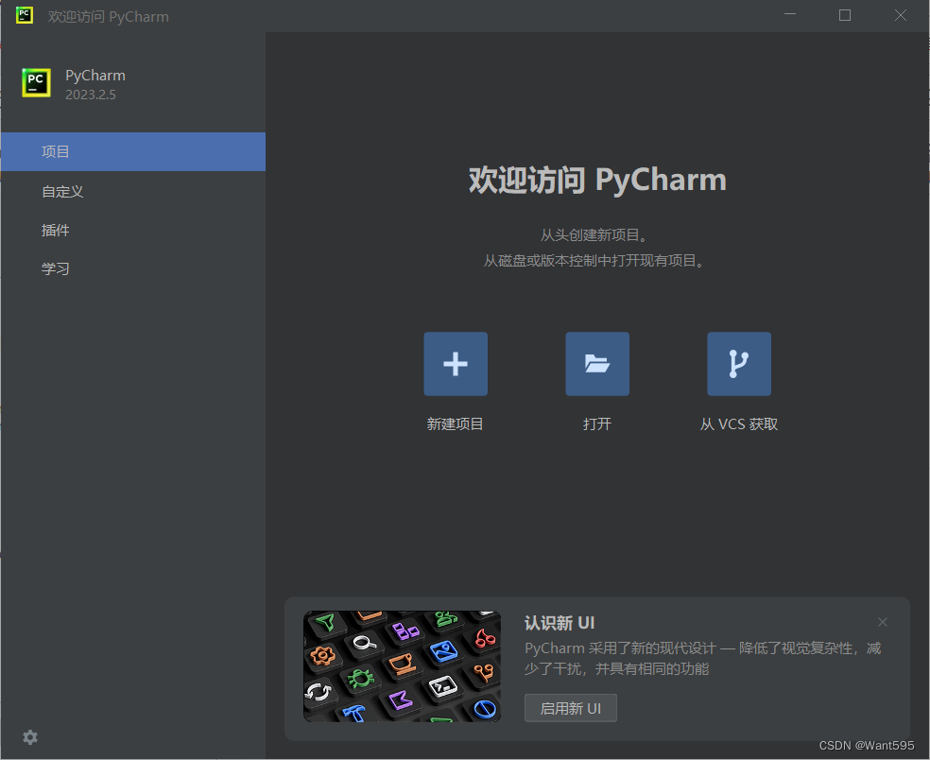Switch to the 自定义 (Customize) tab
Image resolution: width=930 pixels, height=760 pixels.
click(62, 191)
